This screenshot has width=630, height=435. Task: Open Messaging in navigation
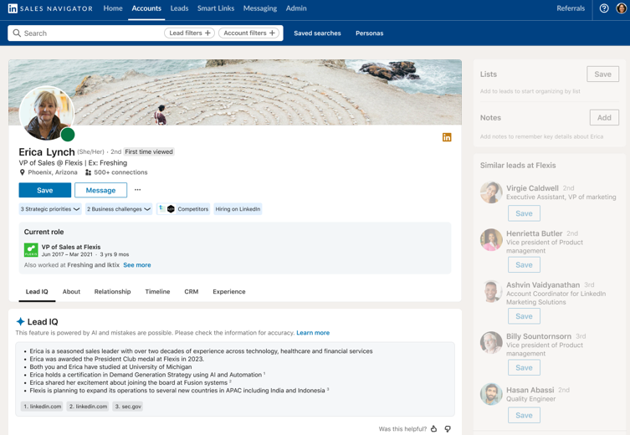(x=260, y=8)
